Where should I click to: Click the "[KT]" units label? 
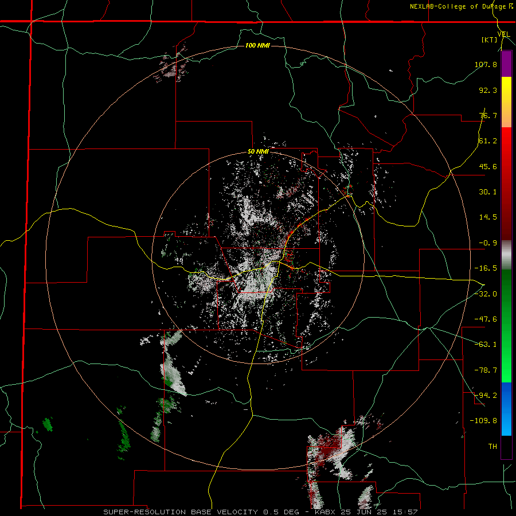coord(490,40)
